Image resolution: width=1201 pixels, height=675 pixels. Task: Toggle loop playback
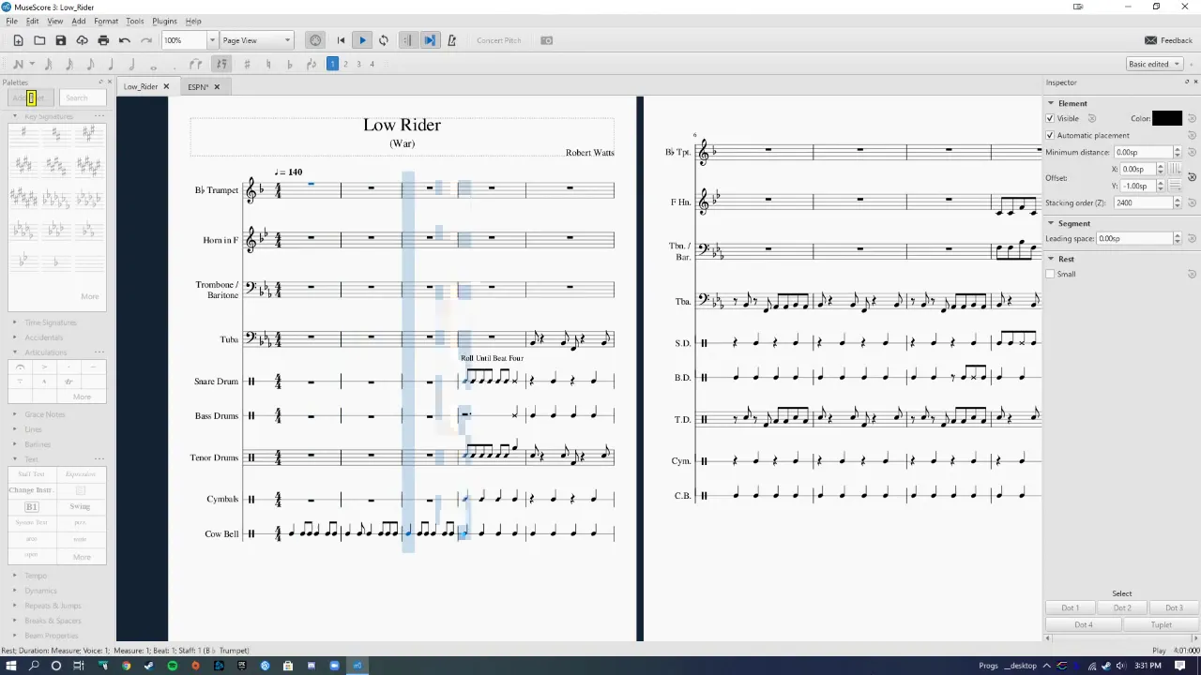click(x=384, y=40)
